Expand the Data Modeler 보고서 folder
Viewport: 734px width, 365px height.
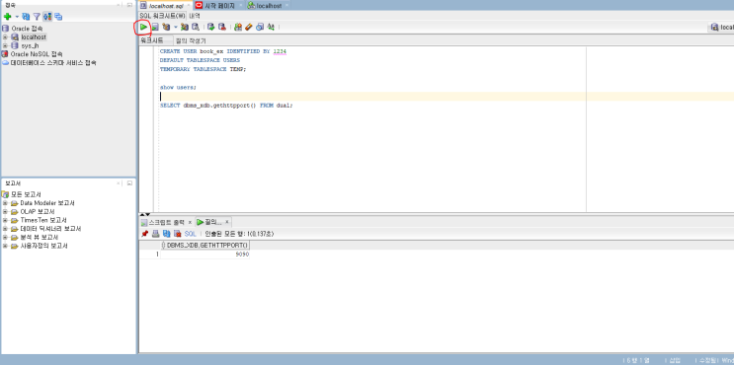5,203
